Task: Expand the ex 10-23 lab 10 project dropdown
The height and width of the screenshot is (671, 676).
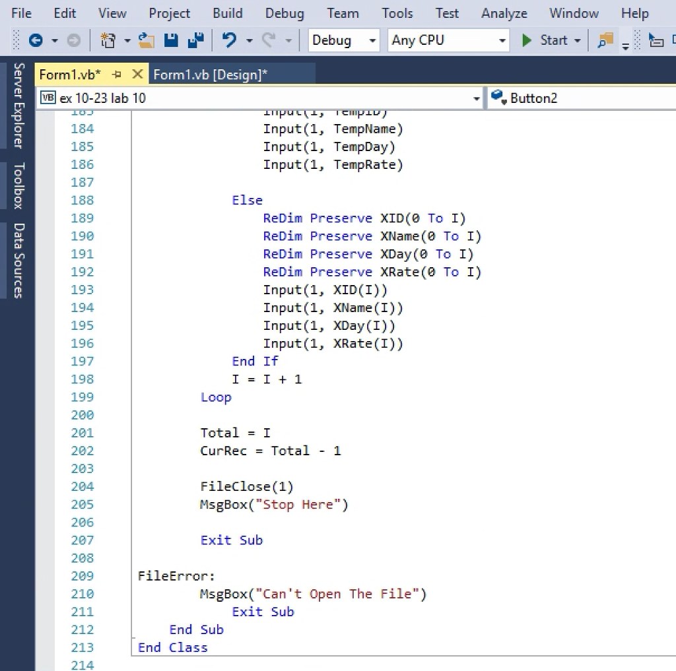Action: 477,99
